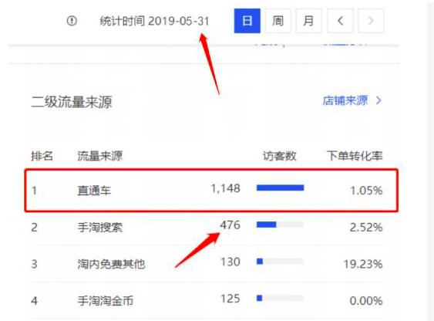This screenshot has width=434, height=321.
Task: Select the 手淘搜索 traffic source row
Action: point(207,227)
